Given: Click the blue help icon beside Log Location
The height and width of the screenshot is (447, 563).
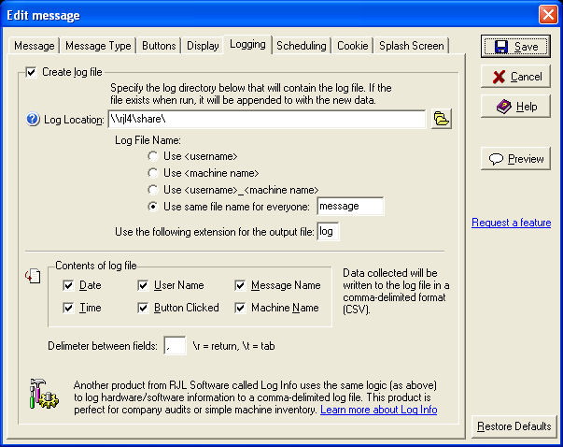Looking at the screenshot, I should pyautogui.click(x=33, y=119).
